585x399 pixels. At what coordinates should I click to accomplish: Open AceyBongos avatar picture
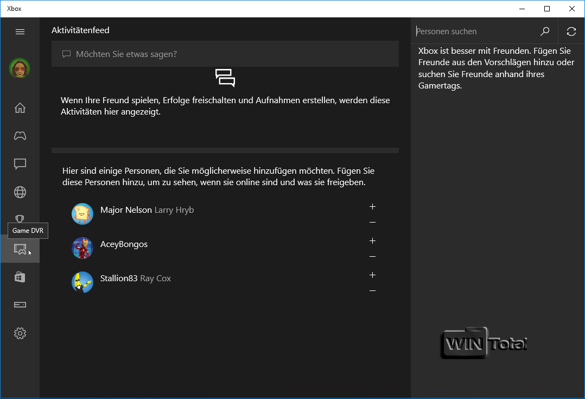point(82,248)
